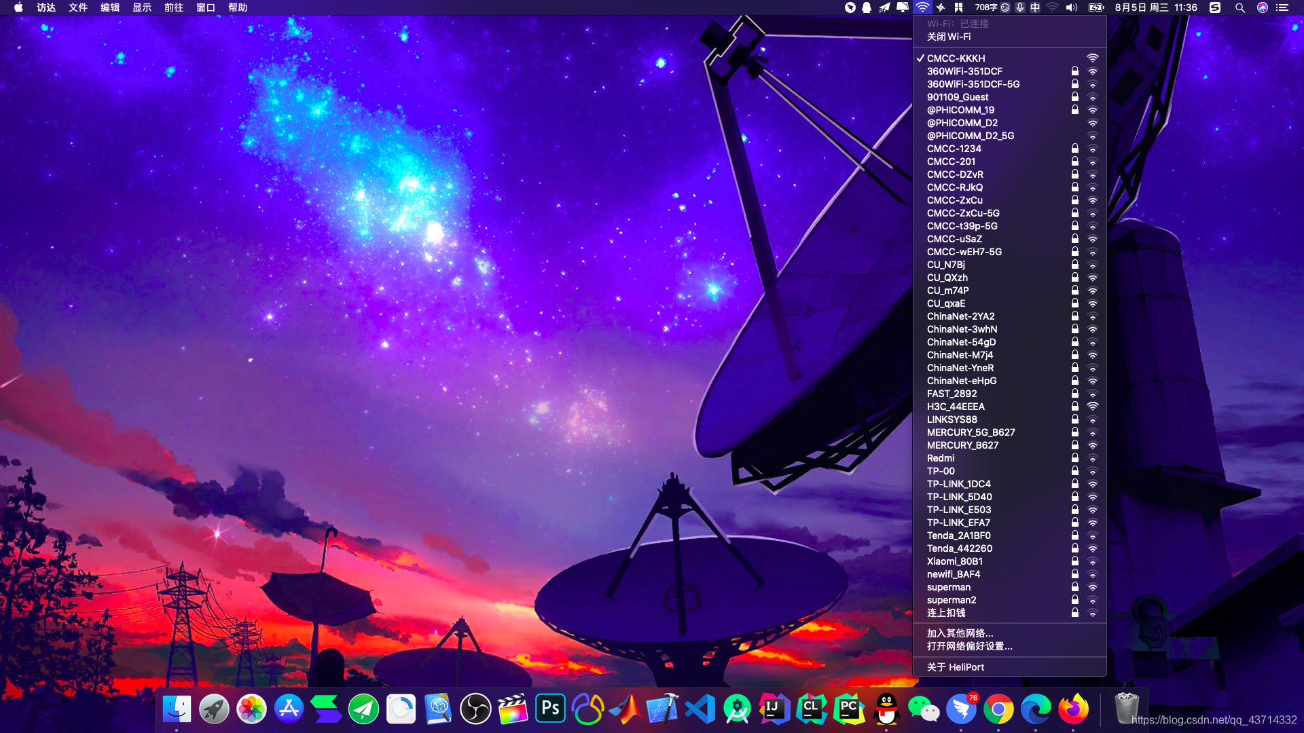Open 打开网络偏好设置... network preferences
The width and height of the screenshot is (1304, 733).
969,646
